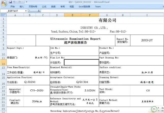Click the cell containing 2013-UT report number
This screenshot has height=113, width=164.
coord(147,40)
